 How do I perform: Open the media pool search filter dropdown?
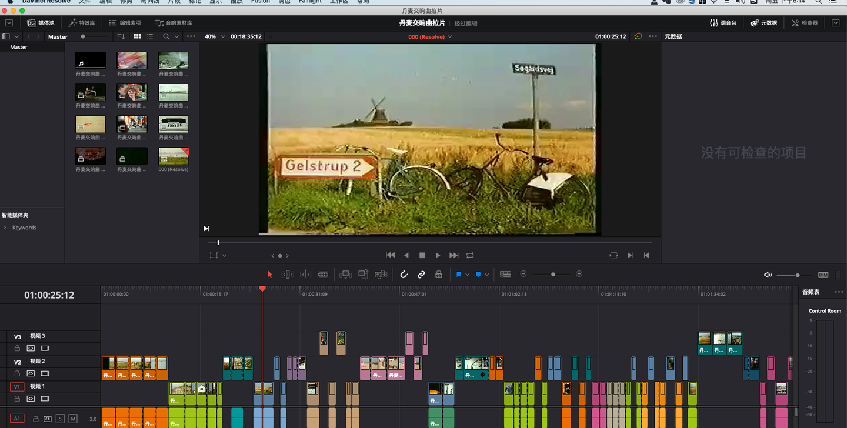[x=176, y=36]
